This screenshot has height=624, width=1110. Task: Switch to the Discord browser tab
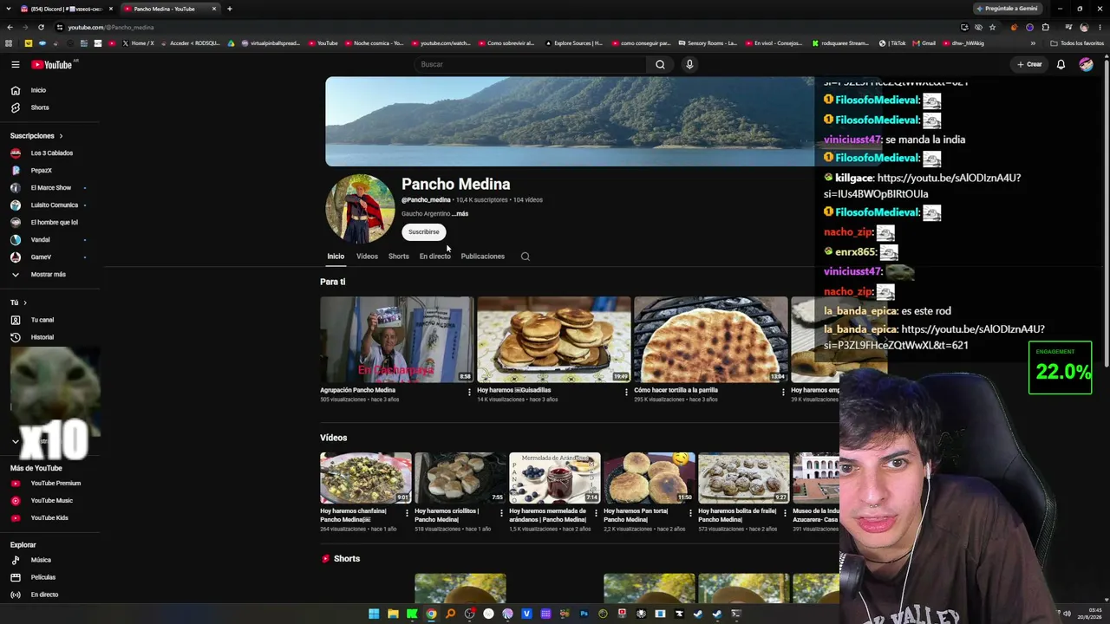pyautogui.click(x=68, y=9)
